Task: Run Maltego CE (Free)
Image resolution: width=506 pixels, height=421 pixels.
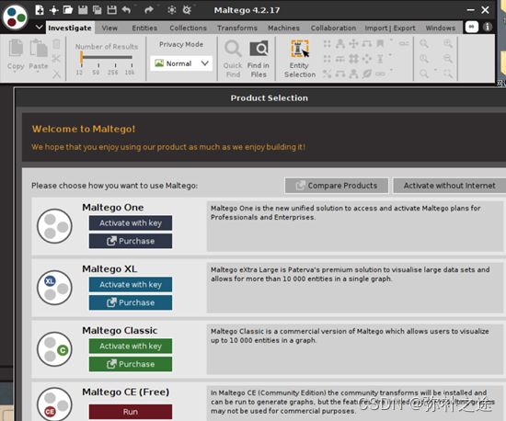Action: click(x=131, y=412)
